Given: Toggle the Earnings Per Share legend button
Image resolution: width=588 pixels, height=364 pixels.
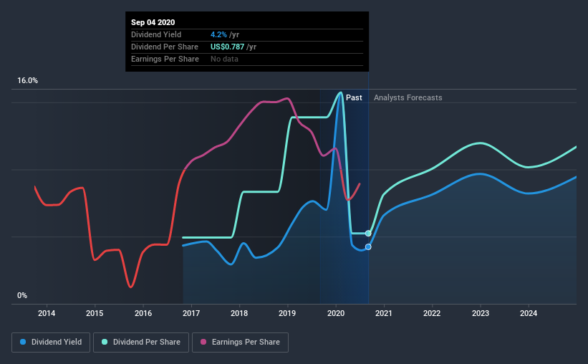Looking at the screenshot, I should [240, 343].
